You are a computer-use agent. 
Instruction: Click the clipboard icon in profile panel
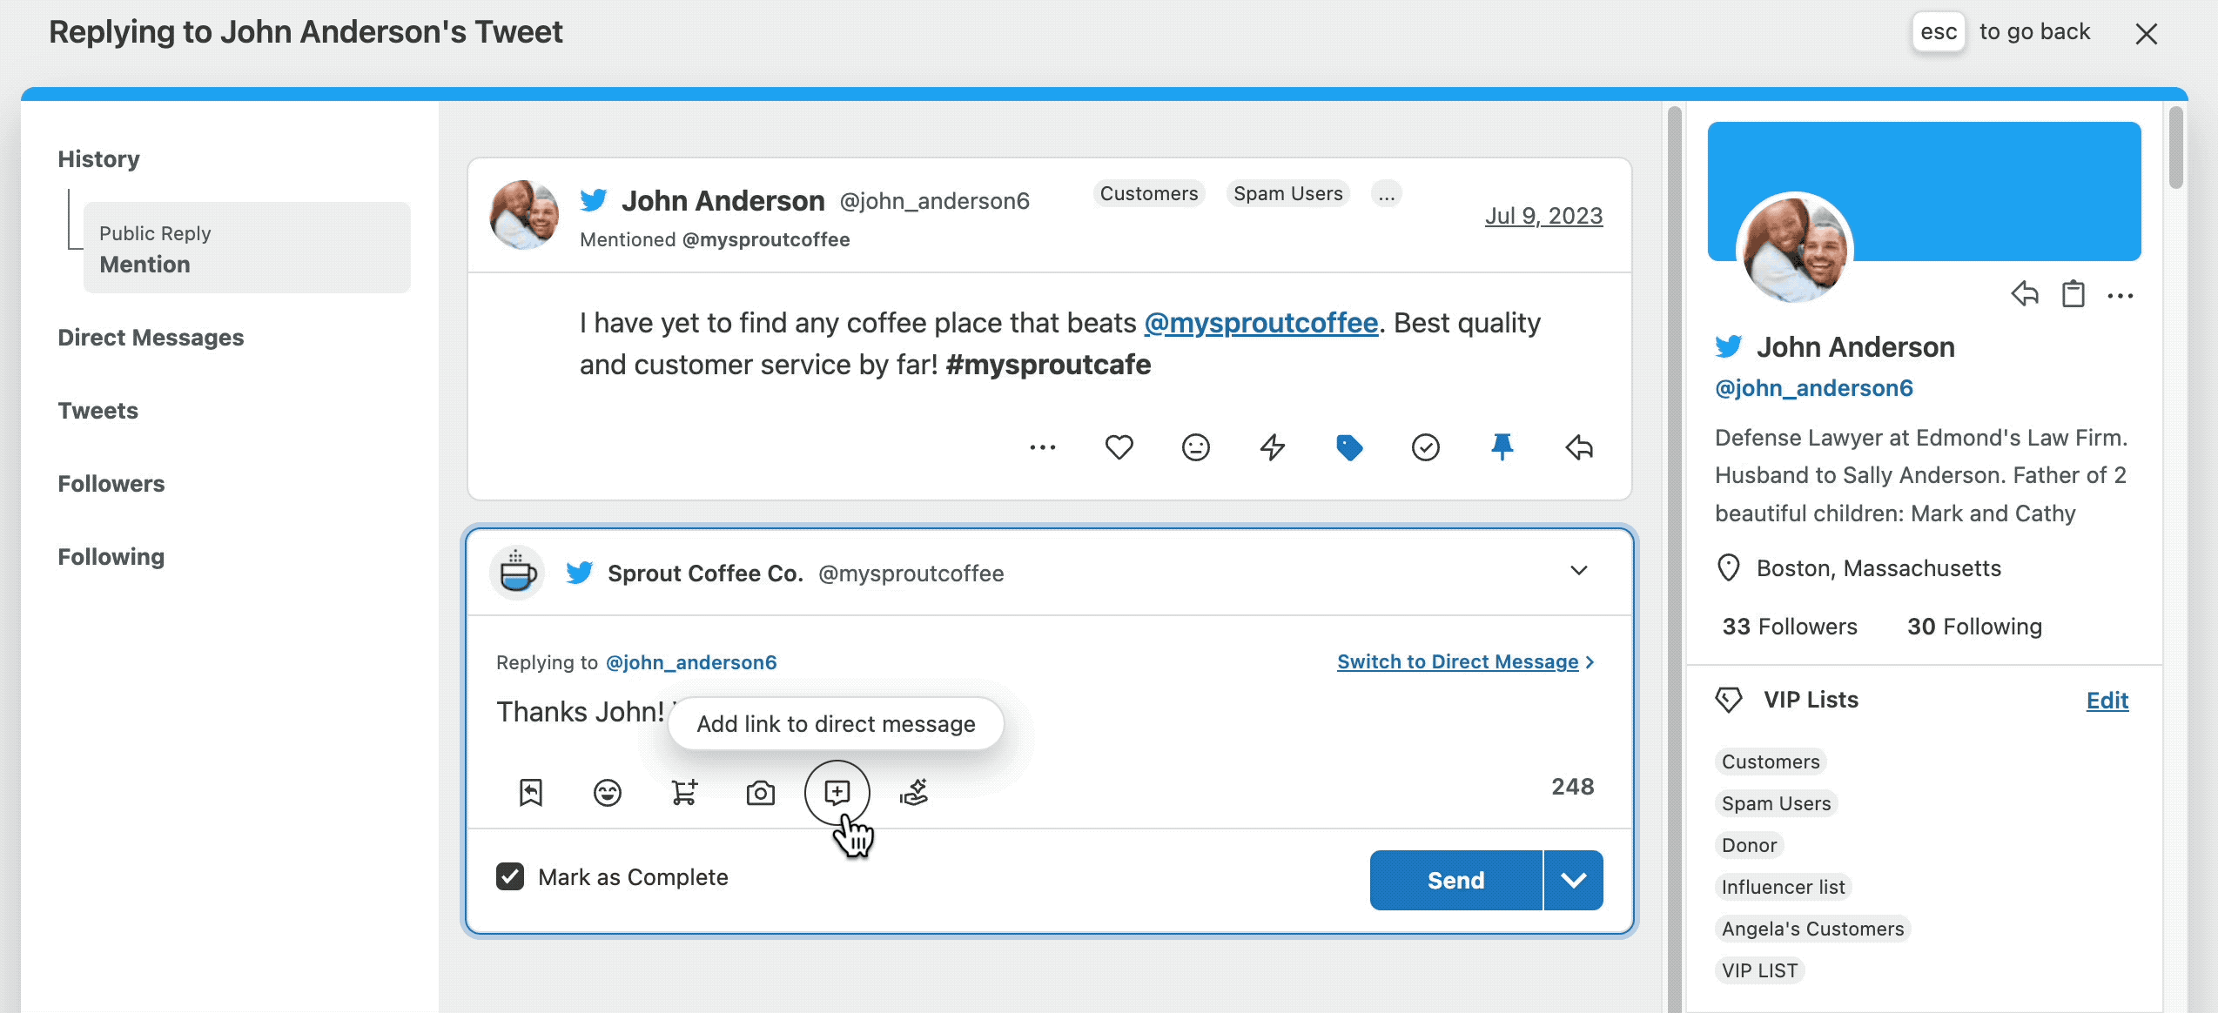(x=2073, y=294)
